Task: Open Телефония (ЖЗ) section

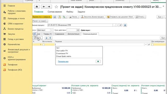Action: point(15,70)
